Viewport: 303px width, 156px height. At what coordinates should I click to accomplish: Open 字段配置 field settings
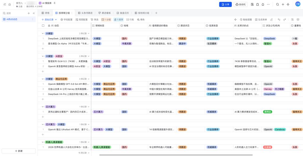click(x=66, y=20)
